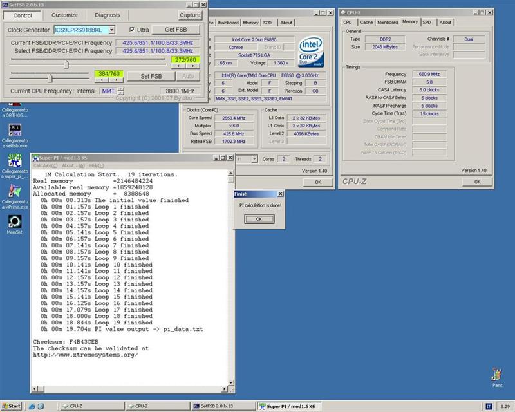Click the Checksum: F4B43CEB line
This screenshot has width=515, height=412.
[x=66, y=342]
